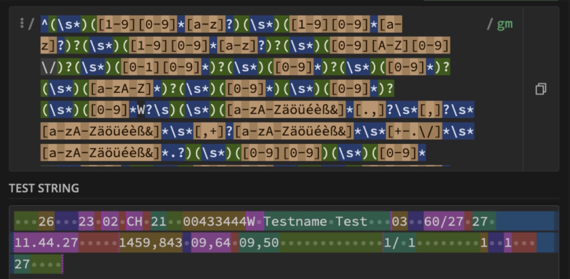The image size is (570, 279).
Task: Click the word 'Testname' in test string
Action: (296, 221)
